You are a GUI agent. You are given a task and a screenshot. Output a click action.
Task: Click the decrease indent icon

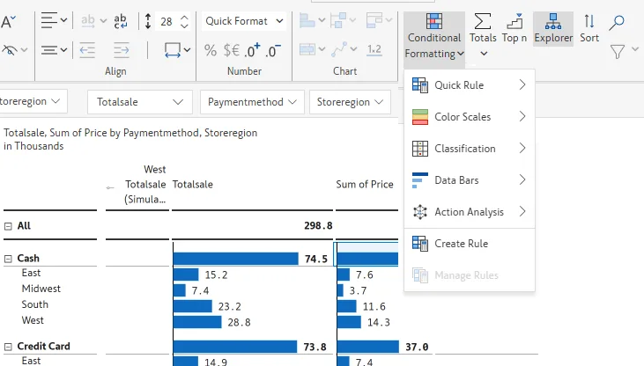(x=87, y=50)
